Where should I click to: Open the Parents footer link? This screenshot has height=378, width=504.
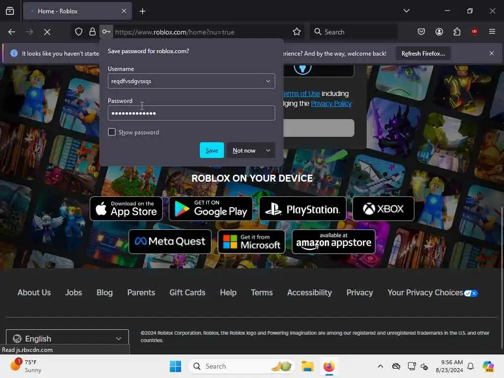(141, 292)
